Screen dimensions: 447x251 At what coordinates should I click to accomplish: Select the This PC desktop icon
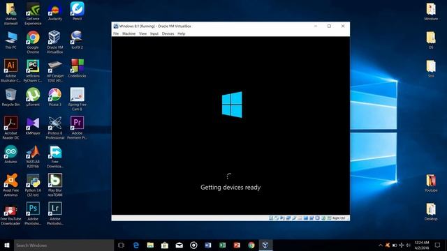pos(11,40)
